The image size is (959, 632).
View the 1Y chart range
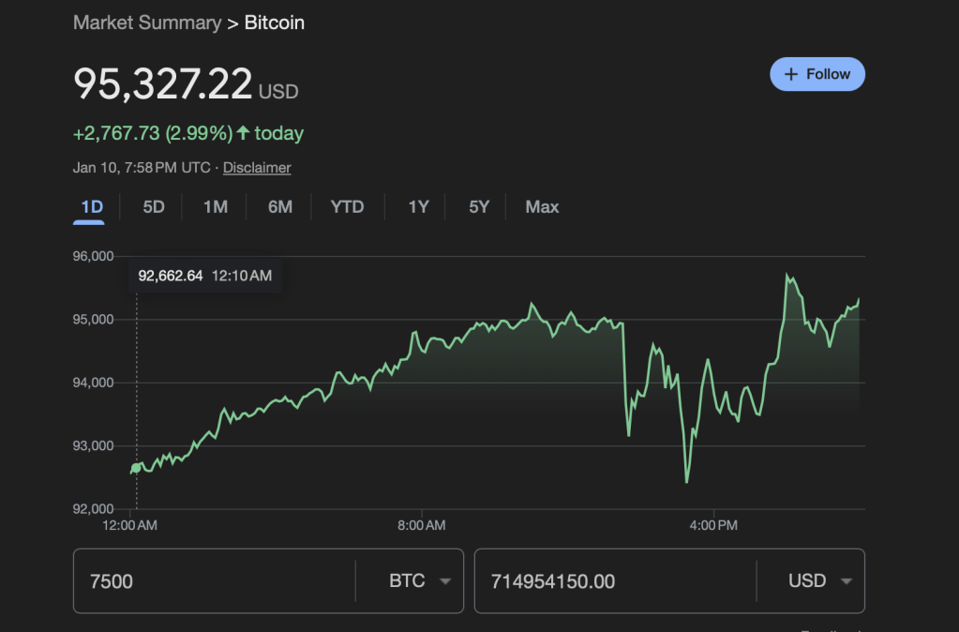418,207
